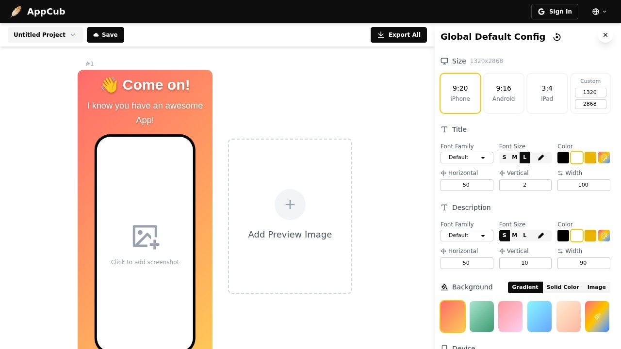This screenshot has height=349, width=621.
Task: Set Title font size to M
Action: [514, 158]
